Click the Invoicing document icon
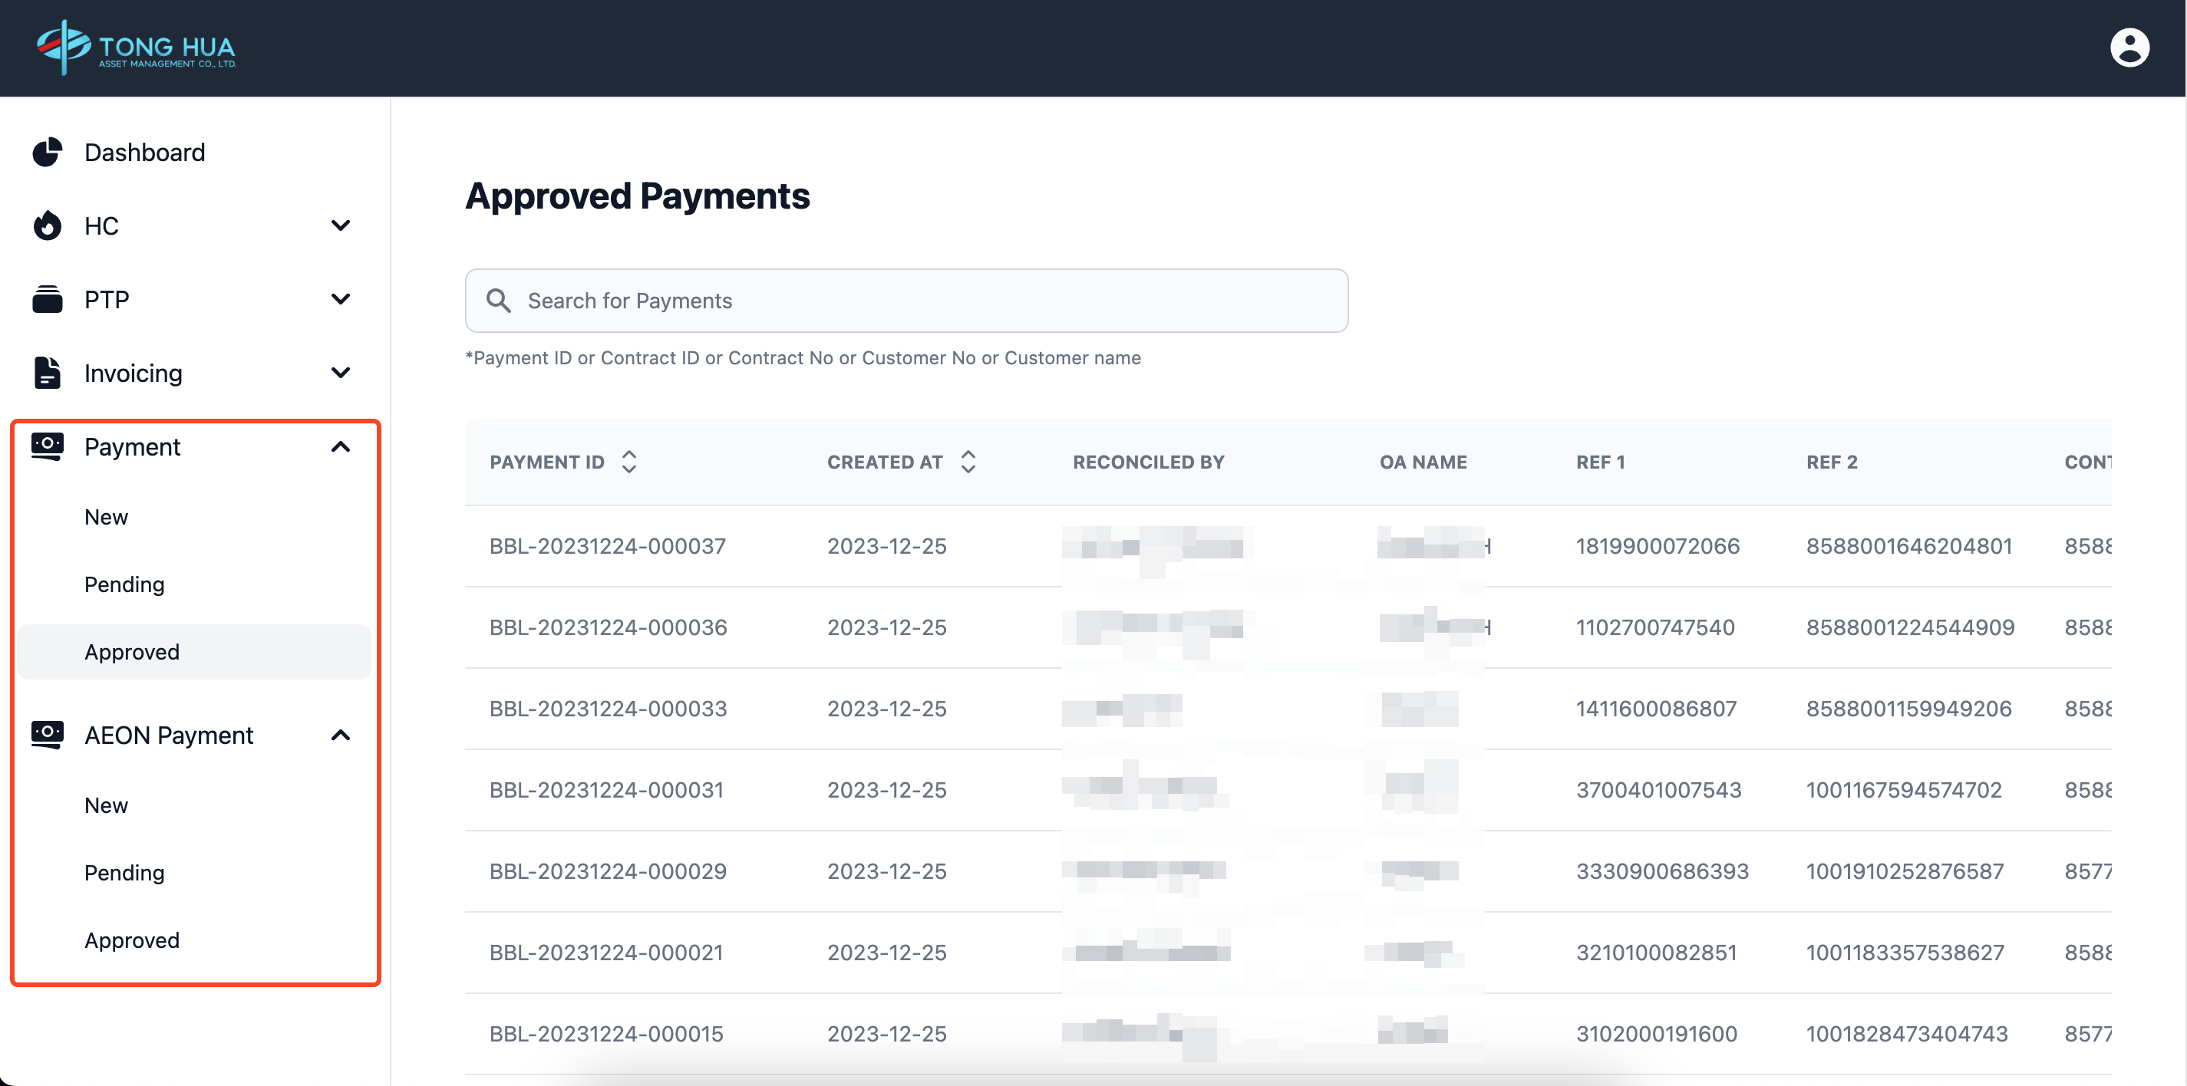 tap(48, 374)
